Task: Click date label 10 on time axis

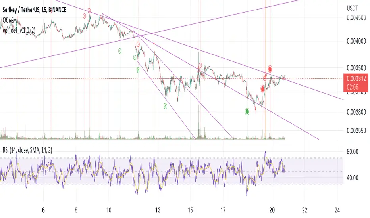Action: pos(108,210)
